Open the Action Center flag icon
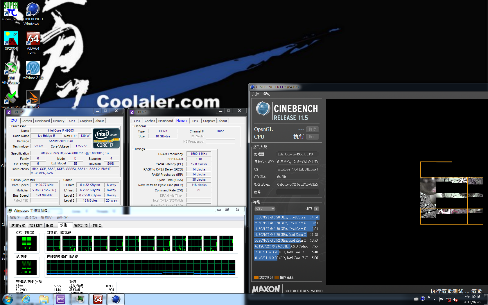Screen dimensions: 488x305 tap(442, 299)
